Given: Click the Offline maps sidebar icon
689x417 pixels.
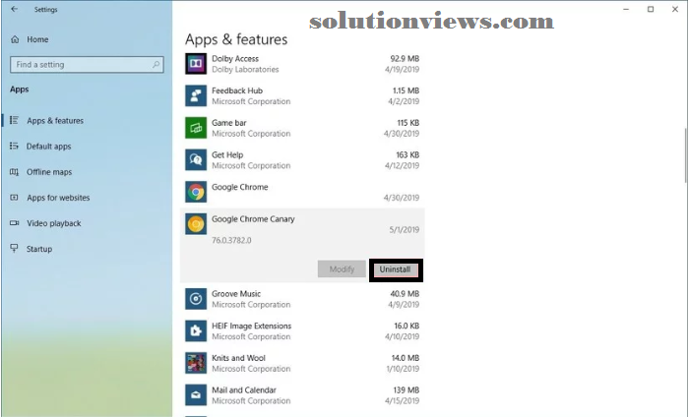Looking at the screenshot, I should pyautogui.click(x=14, y=172).
